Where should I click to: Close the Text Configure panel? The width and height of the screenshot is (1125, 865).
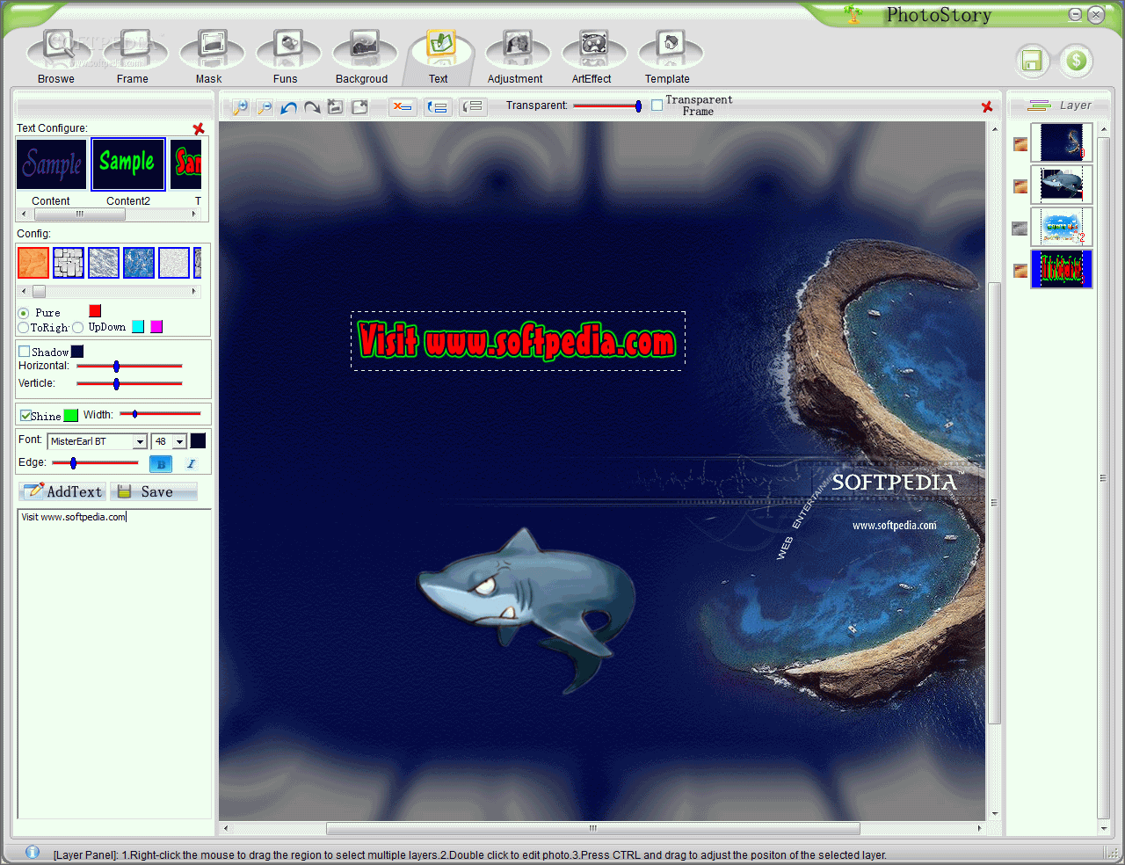tap(199, 128)
